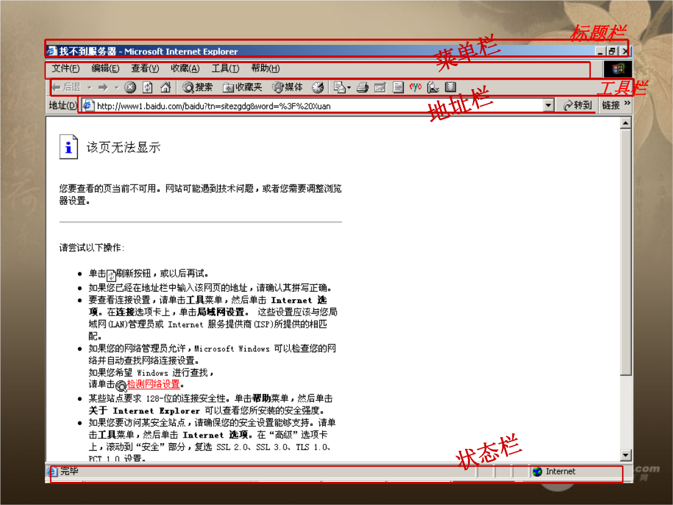The image size is (673, 505).
Task: Click the magnifier icon before 检测网络设置
Action: (x=122, y=386)
